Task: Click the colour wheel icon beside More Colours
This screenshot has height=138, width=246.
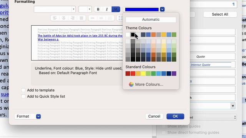Action: click(x=131, y=84)
